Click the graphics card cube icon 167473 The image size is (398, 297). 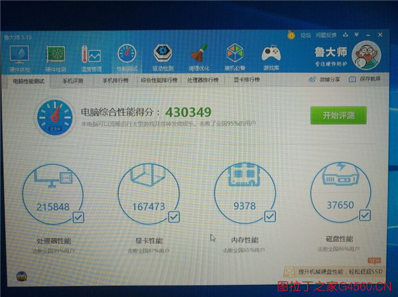pyautogui.click(x=148, y=176)
